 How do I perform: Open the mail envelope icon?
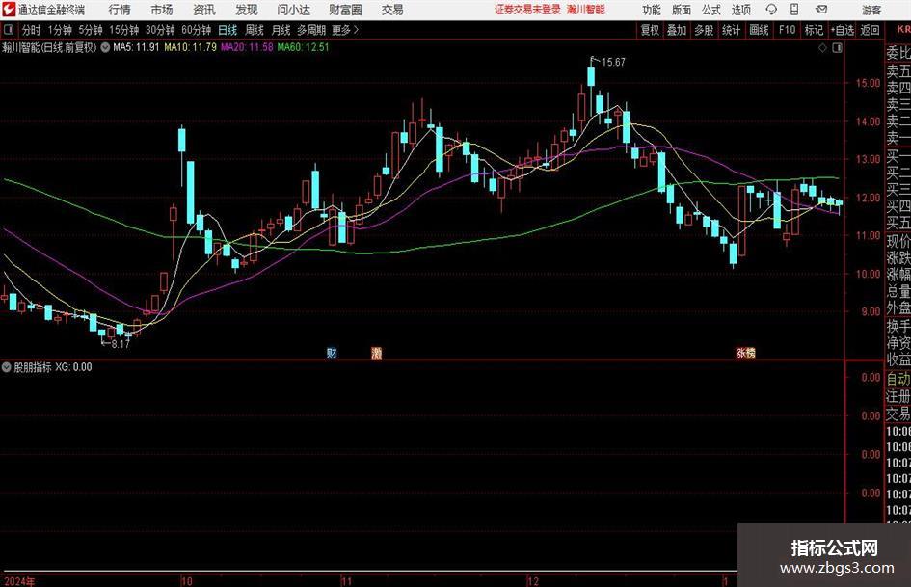click(821, 10)
